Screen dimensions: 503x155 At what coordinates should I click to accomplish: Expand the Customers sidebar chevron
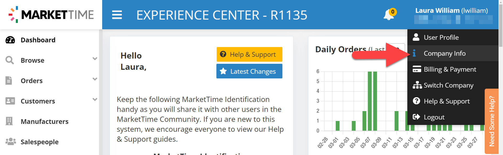click(95, 100)
